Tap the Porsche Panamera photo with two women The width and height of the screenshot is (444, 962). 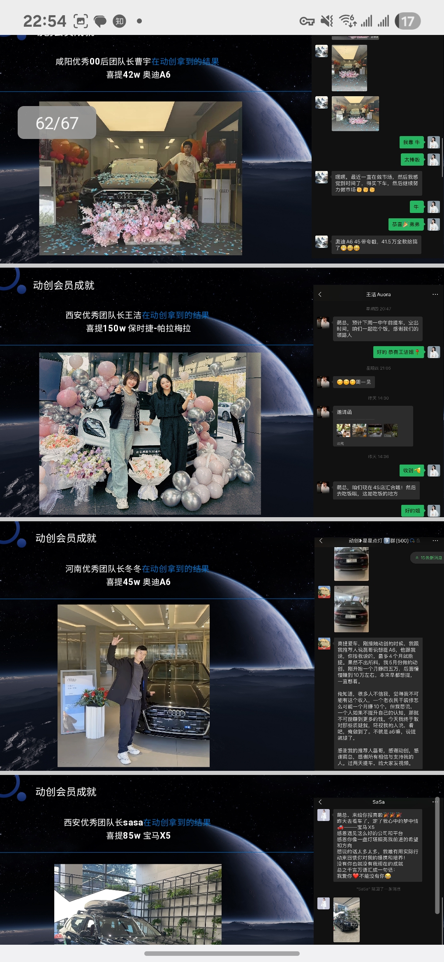(x=150, y=433)
